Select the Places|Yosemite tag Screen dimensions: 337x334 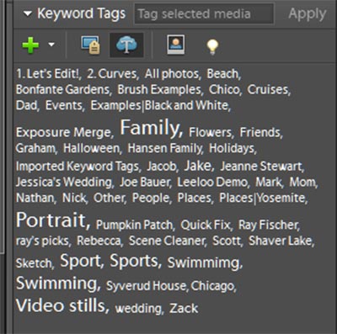click(x=263, y=198)
